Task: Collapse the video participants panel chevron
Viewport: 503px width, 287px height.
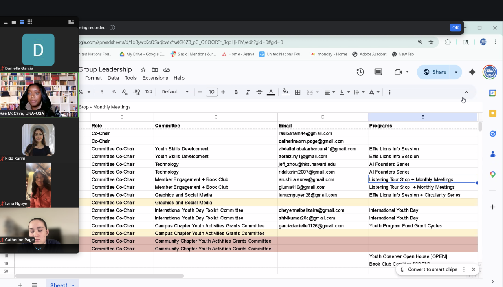Action: [38, 249]
